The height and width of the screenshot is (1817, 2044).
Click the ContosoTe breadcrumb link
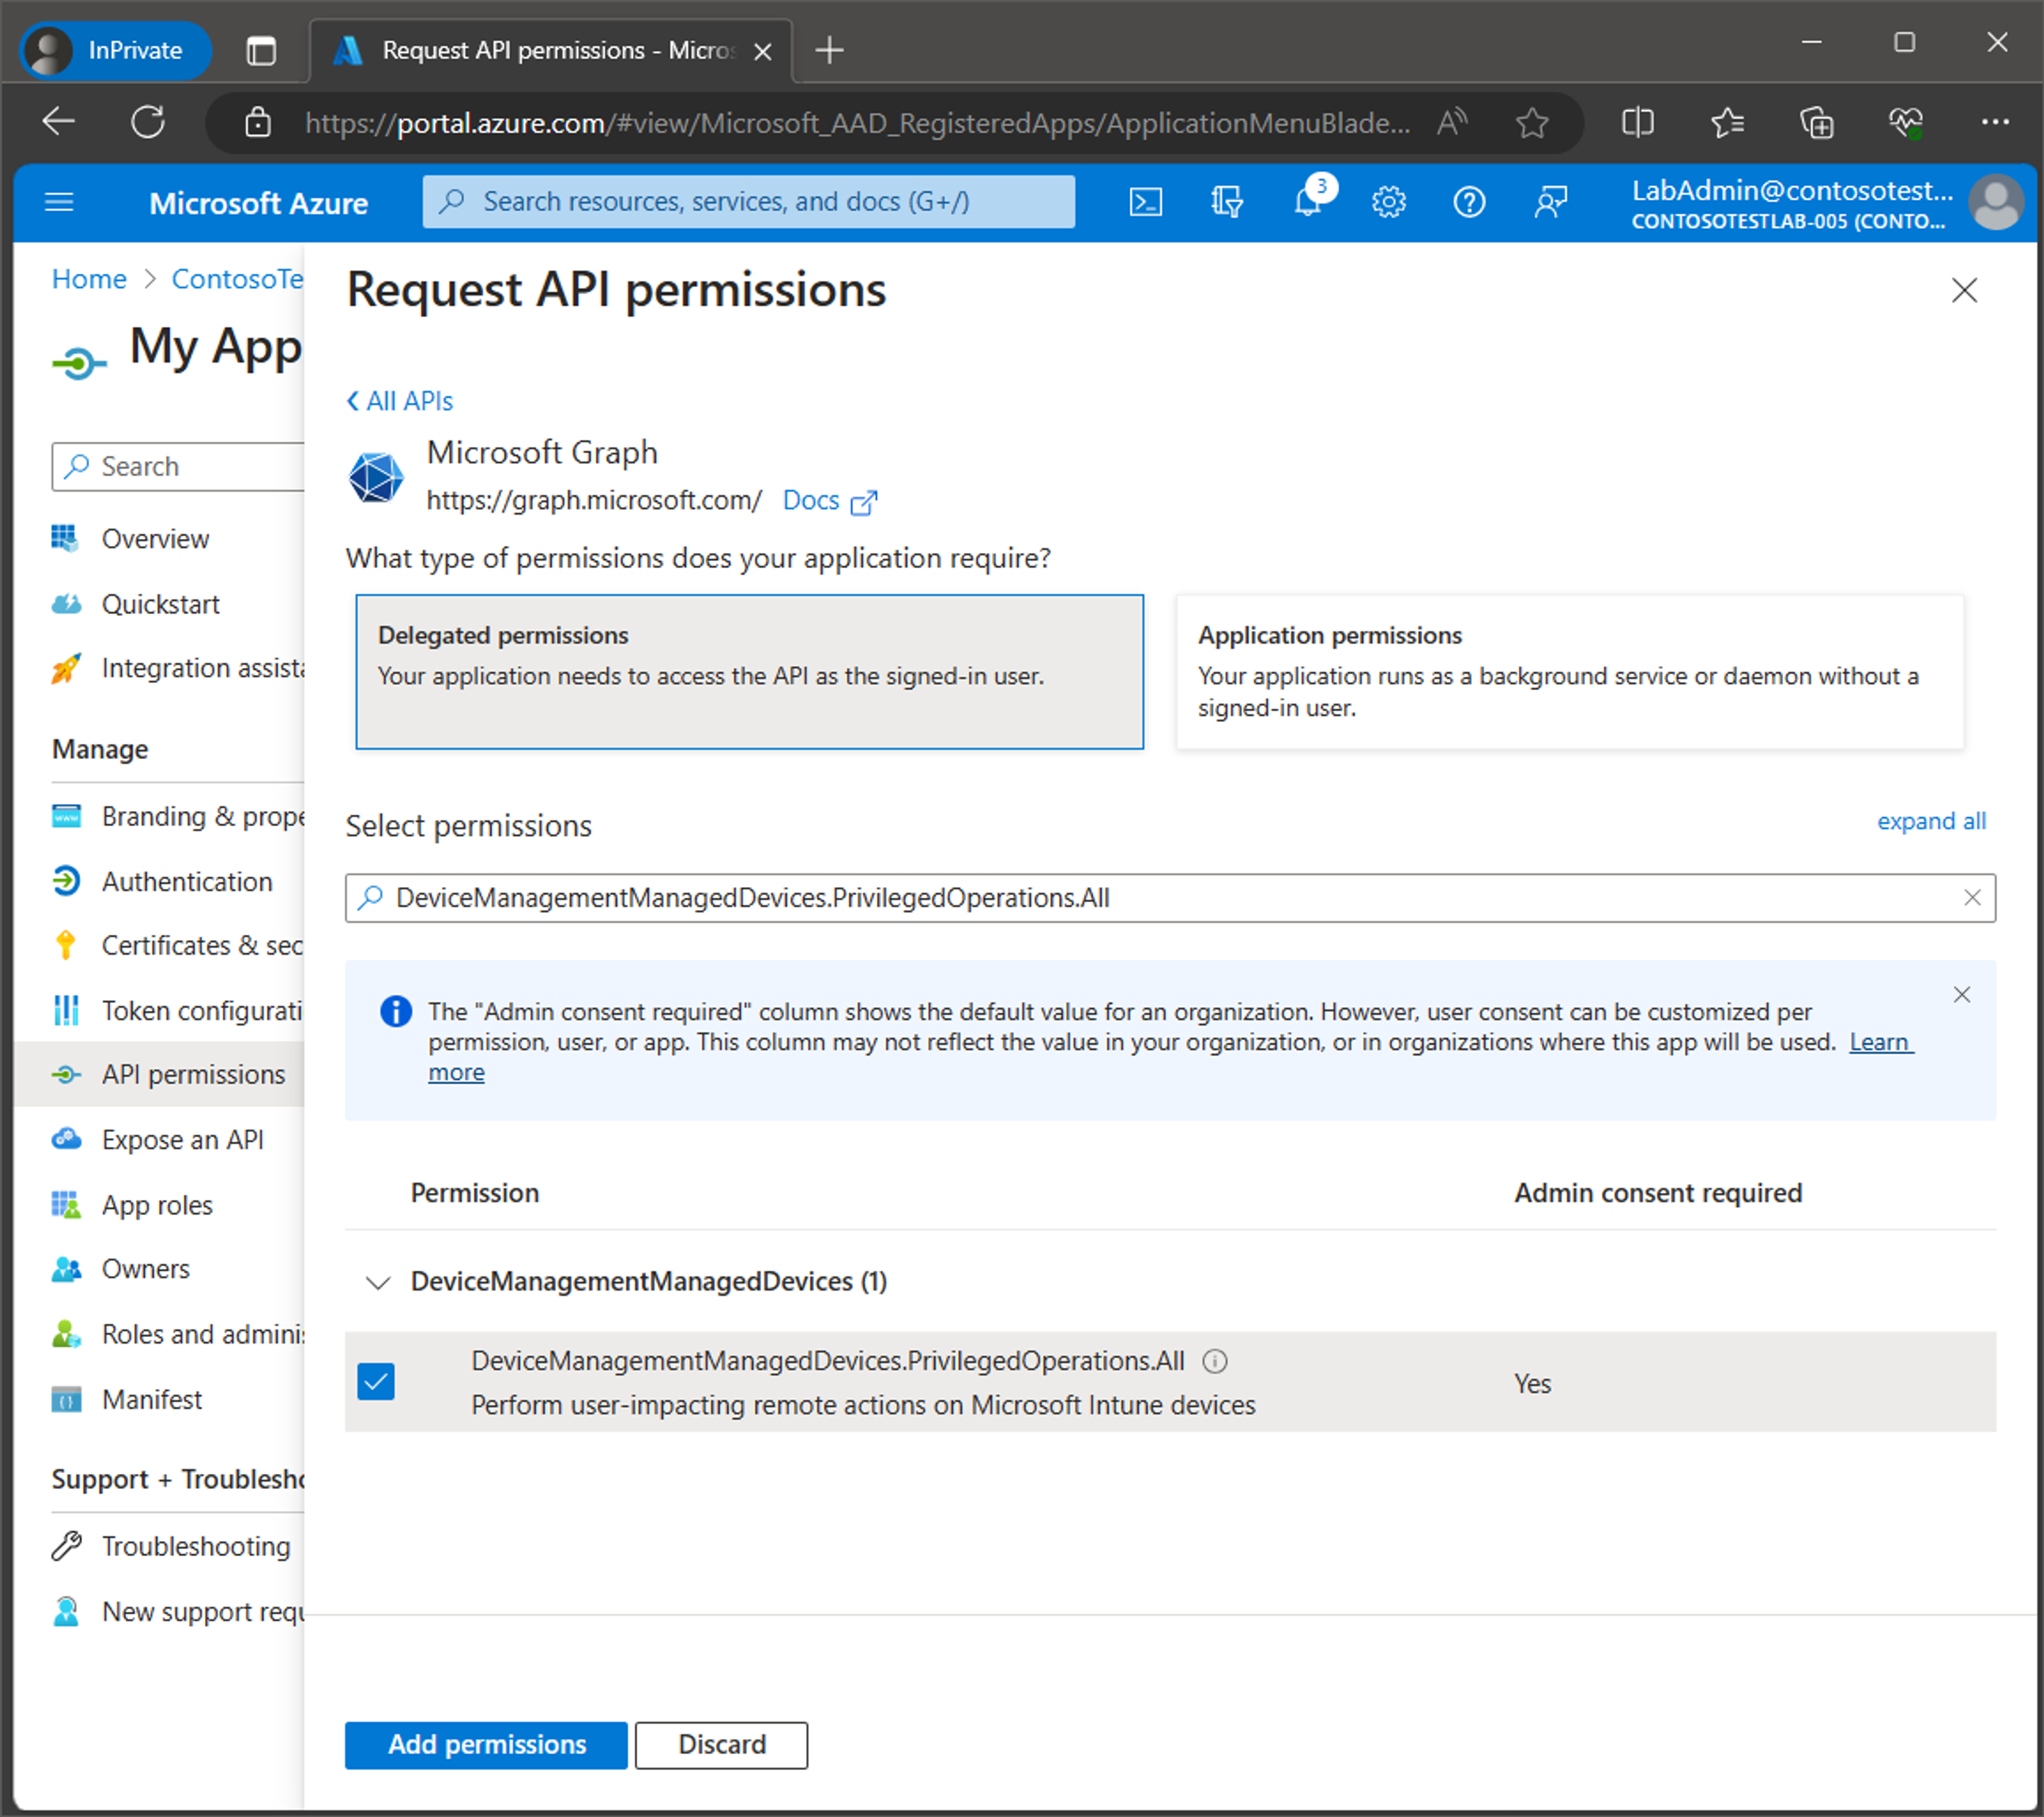237,279
